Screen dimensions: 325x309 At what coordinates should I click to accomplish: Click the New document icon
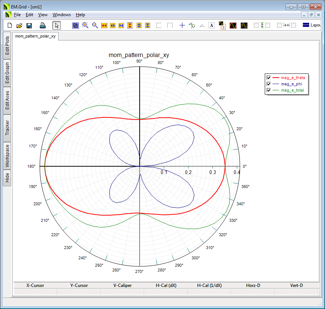(x=10, y=25)
